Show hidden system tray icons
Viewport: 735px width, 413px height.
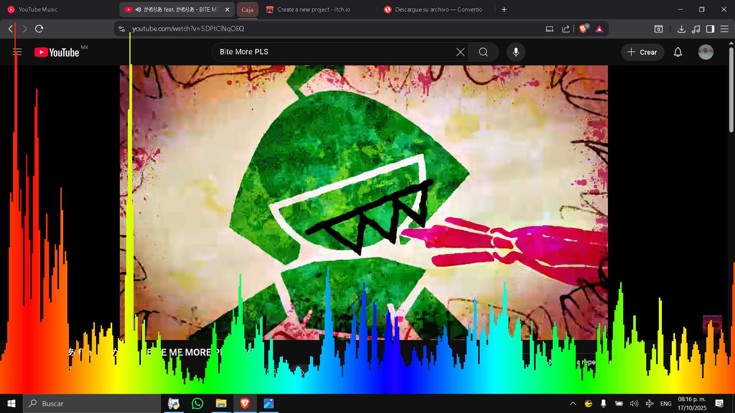(573, 403)
